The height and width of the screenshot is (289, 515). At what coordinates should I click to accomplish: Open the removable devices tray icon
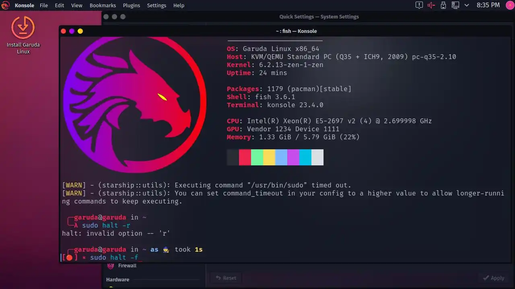pos(443,5)
